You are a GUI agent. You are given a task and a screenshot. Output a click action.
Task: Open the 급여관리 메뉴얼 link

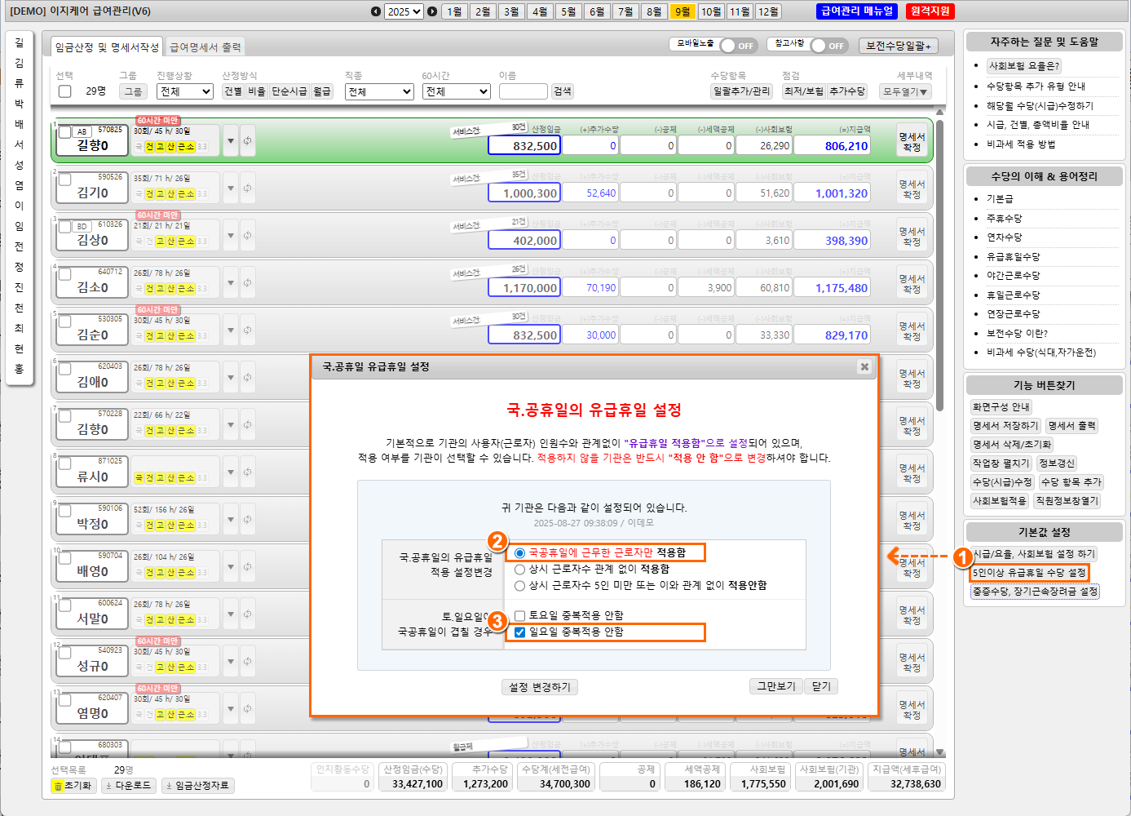click(x=857, y=11)
